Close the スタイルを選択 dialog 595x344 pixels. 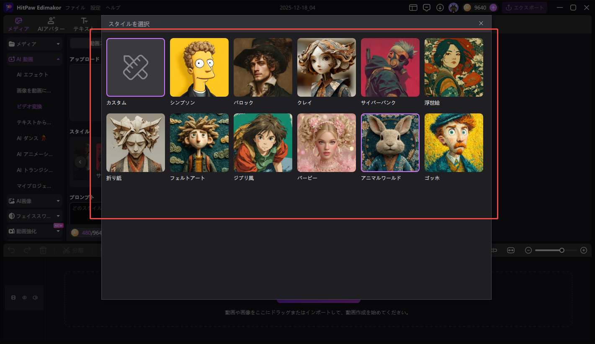click(481, 23)
